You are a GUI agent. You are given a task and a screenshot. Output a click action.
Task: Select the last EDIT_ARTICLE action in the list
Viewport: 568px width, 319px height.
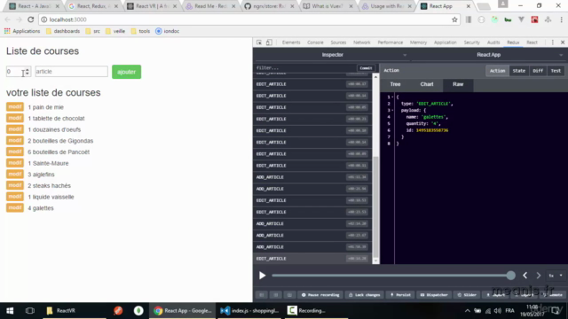(312, 259)
